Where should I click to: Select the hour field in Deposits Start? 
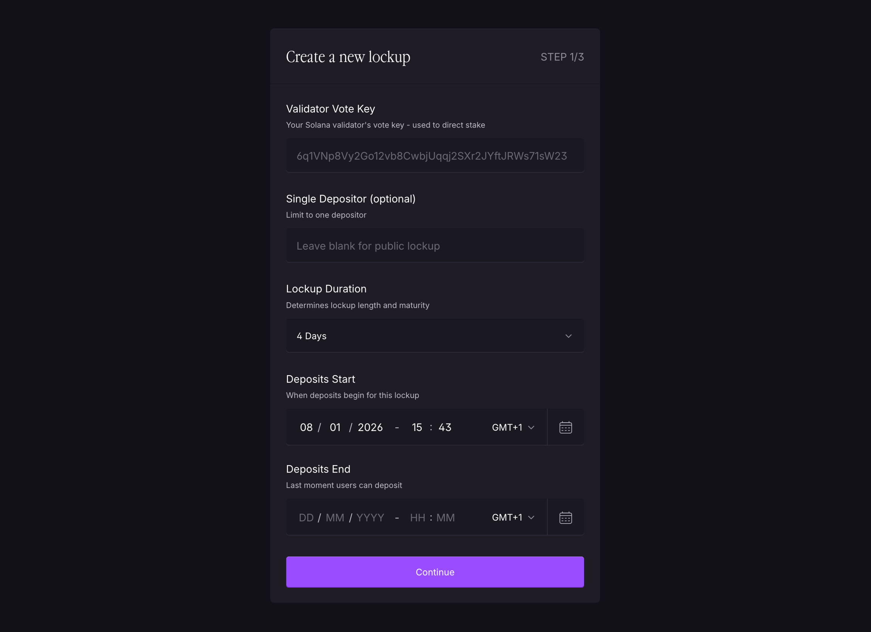[417, 427]
